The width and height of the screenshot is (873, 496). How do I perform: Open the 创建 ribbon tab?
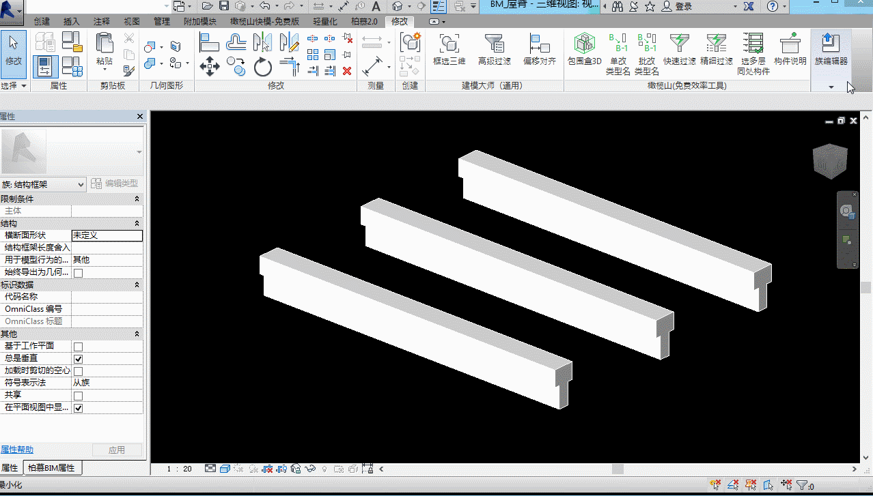coord(42,21)
